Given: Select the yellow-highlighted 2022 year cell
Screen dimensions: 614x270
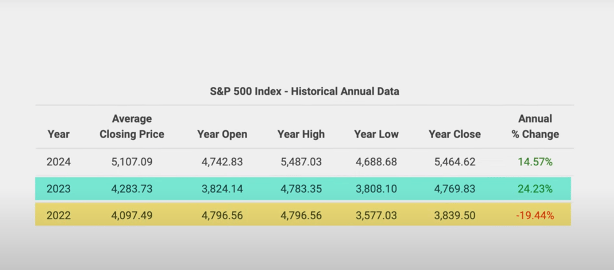Looking at the screenshot, I should click(x=58, y=216).
